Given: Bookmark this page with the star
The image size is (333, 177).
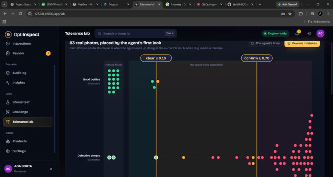Looking at the screenshot, I should [x=290, y=14].
